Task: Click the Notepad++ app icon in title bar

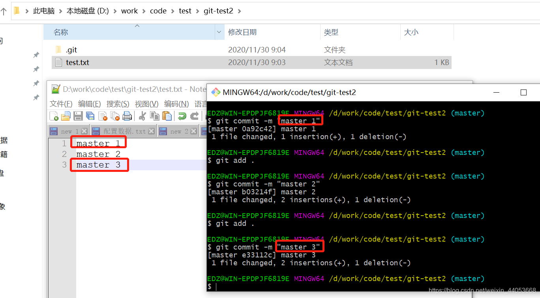Action: (56, 89)
